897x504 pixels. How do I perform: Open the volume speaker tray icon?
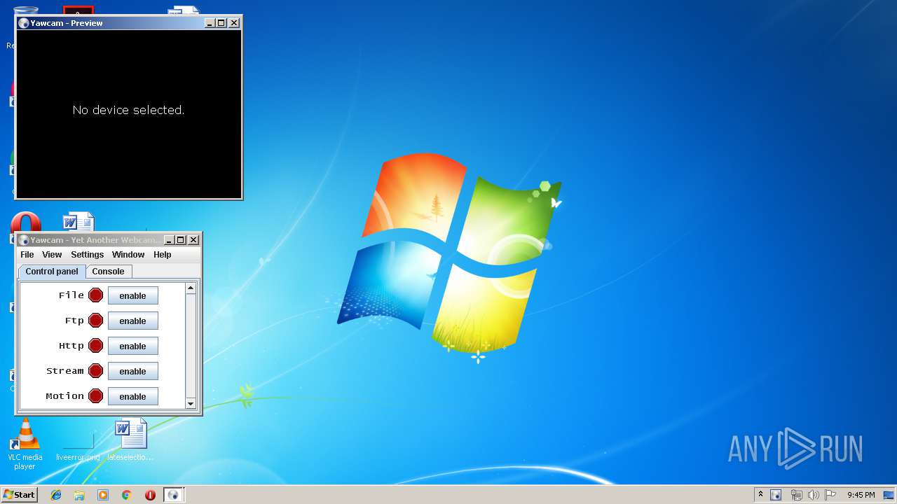pos(814,495)
